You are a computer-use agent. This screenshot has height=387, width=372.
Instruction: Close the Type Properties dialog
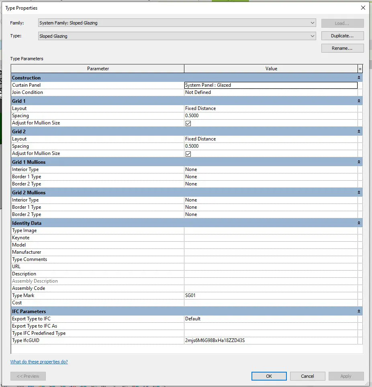point(363,8)
